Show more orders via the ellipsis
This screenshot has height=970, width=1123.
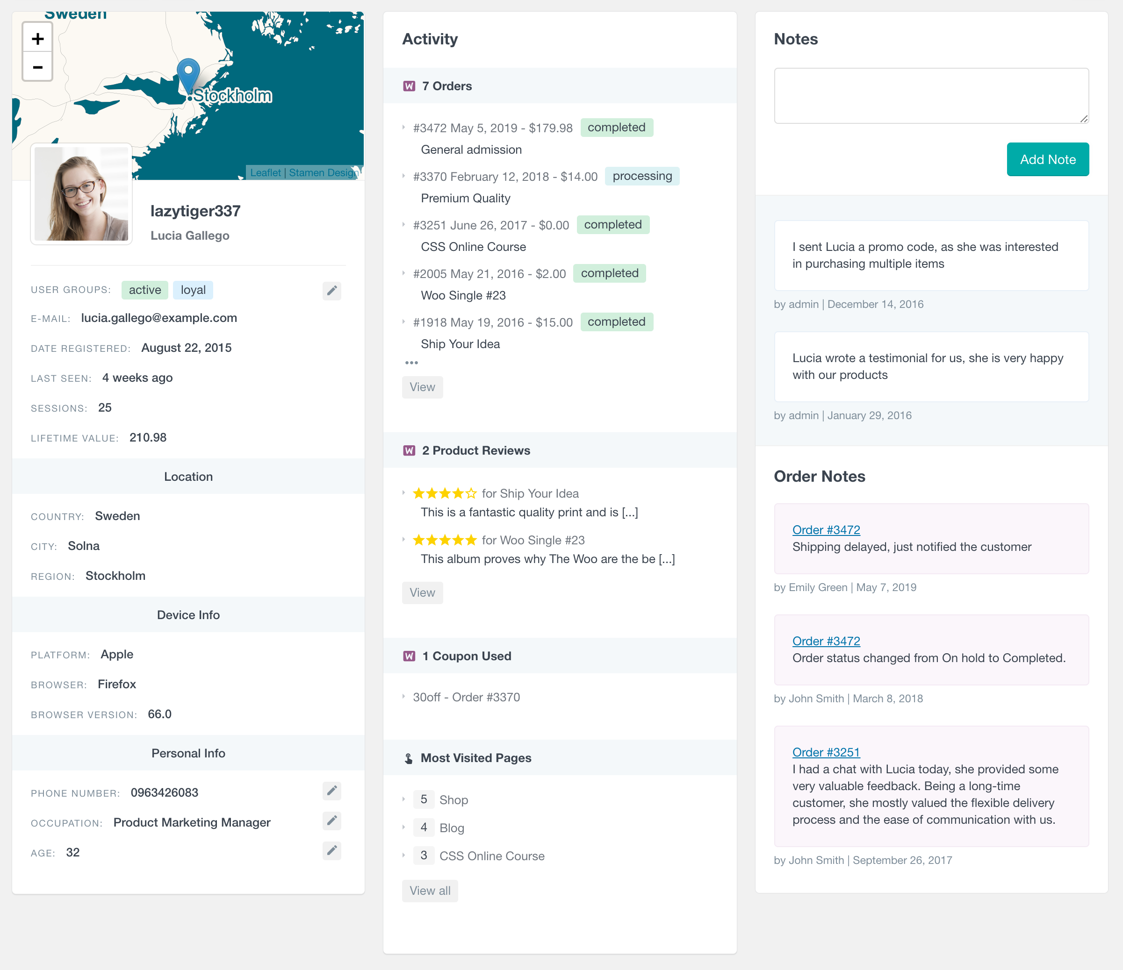(411, 363)
